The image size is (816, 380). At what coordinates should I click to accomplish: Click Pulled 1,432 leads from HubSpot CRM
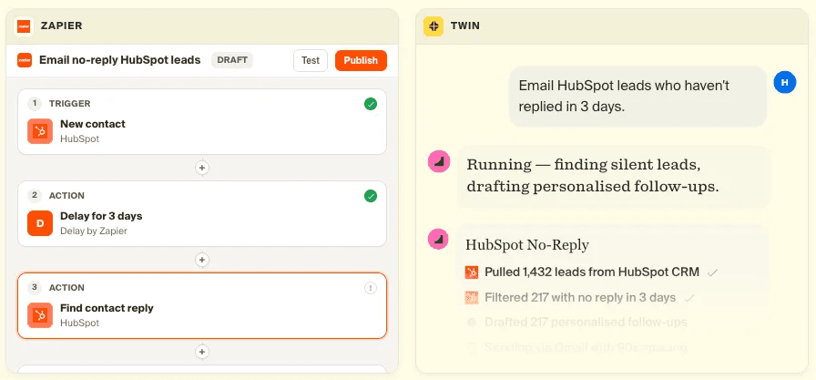click(592, 272)
